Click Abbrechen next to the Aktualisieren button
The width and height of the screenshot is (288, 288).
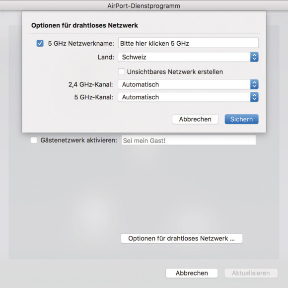click(x=192, y=273)
